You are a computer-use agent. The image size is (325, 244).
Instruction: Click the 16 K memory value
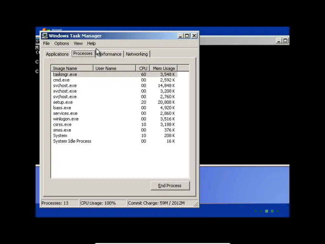tap(171, 141)
